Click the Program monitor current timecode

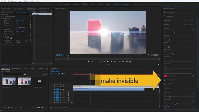pyautogui.click(x=60, y=55)
